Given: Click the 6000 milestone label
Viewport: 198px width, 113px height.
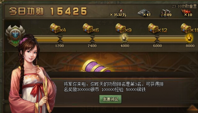Looking at the screenshot, I should tap(157, 45).
